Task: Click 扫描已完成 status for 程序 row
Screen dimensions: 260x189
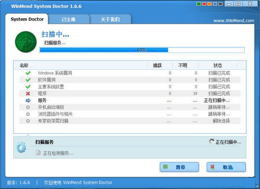Action: point(219,94)
